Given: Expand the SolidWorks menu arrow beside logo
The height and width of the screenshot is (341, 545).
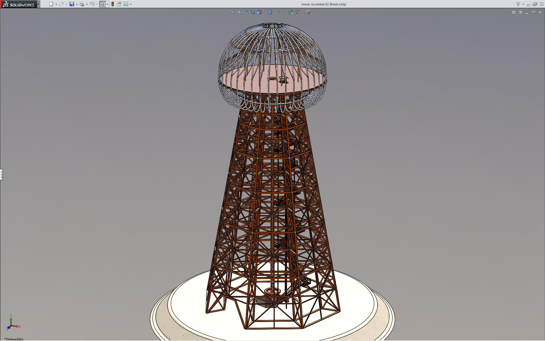Looking at the screenshot, I should (39, 4).
